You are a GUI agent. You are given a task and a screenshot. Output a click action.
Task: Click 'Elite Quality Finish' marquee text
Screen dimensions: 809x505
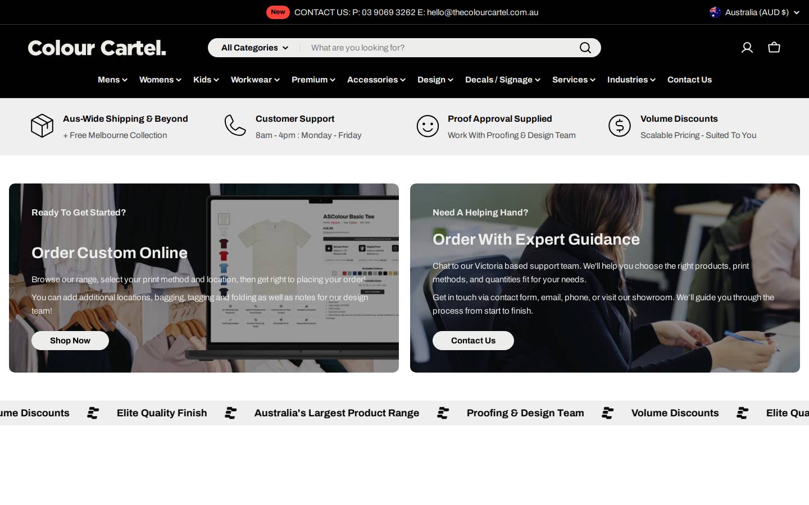tap(162, 413)
